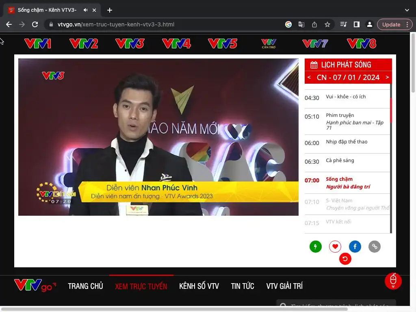Click the program search field at bottom

click(336, 303)
